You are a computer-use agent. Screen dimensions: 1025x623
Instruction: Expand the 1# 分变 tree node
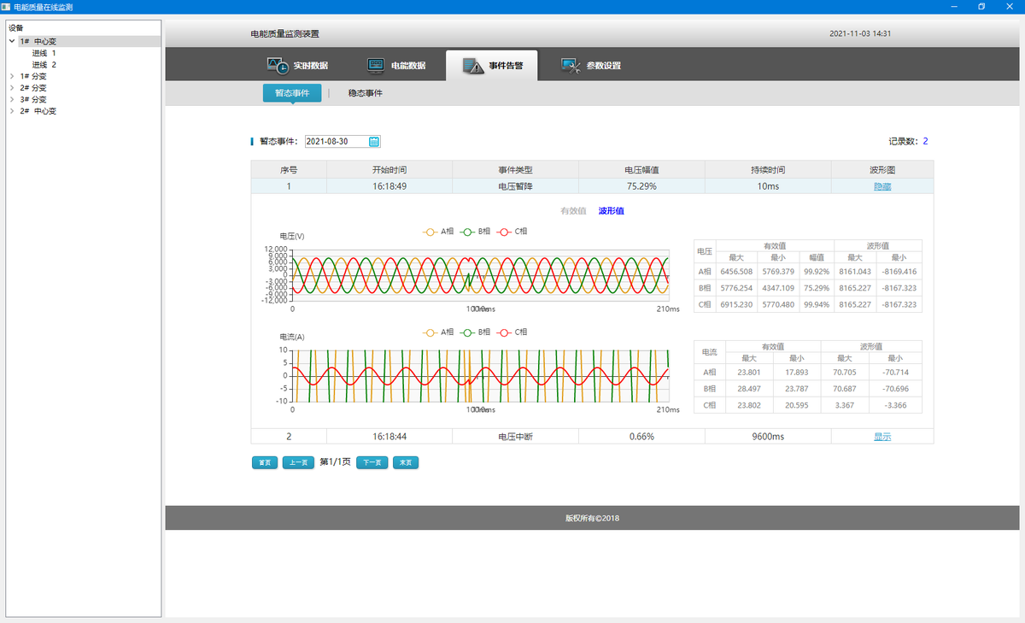tap(11, 76)
